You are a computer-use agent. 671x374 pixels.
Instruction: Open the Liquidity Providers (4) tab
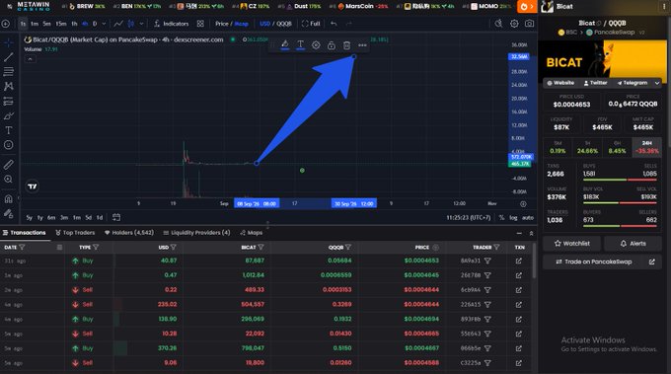[196, 232]
